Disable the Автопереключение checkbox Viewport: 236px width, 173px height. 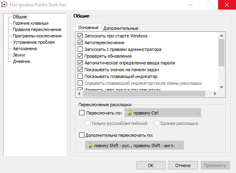pyautogui.click(x=80, y=43)
